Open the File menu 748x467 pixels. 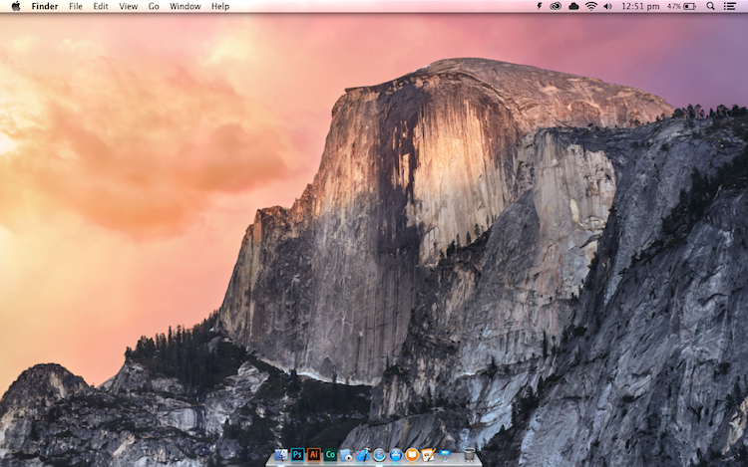(76, 6)
